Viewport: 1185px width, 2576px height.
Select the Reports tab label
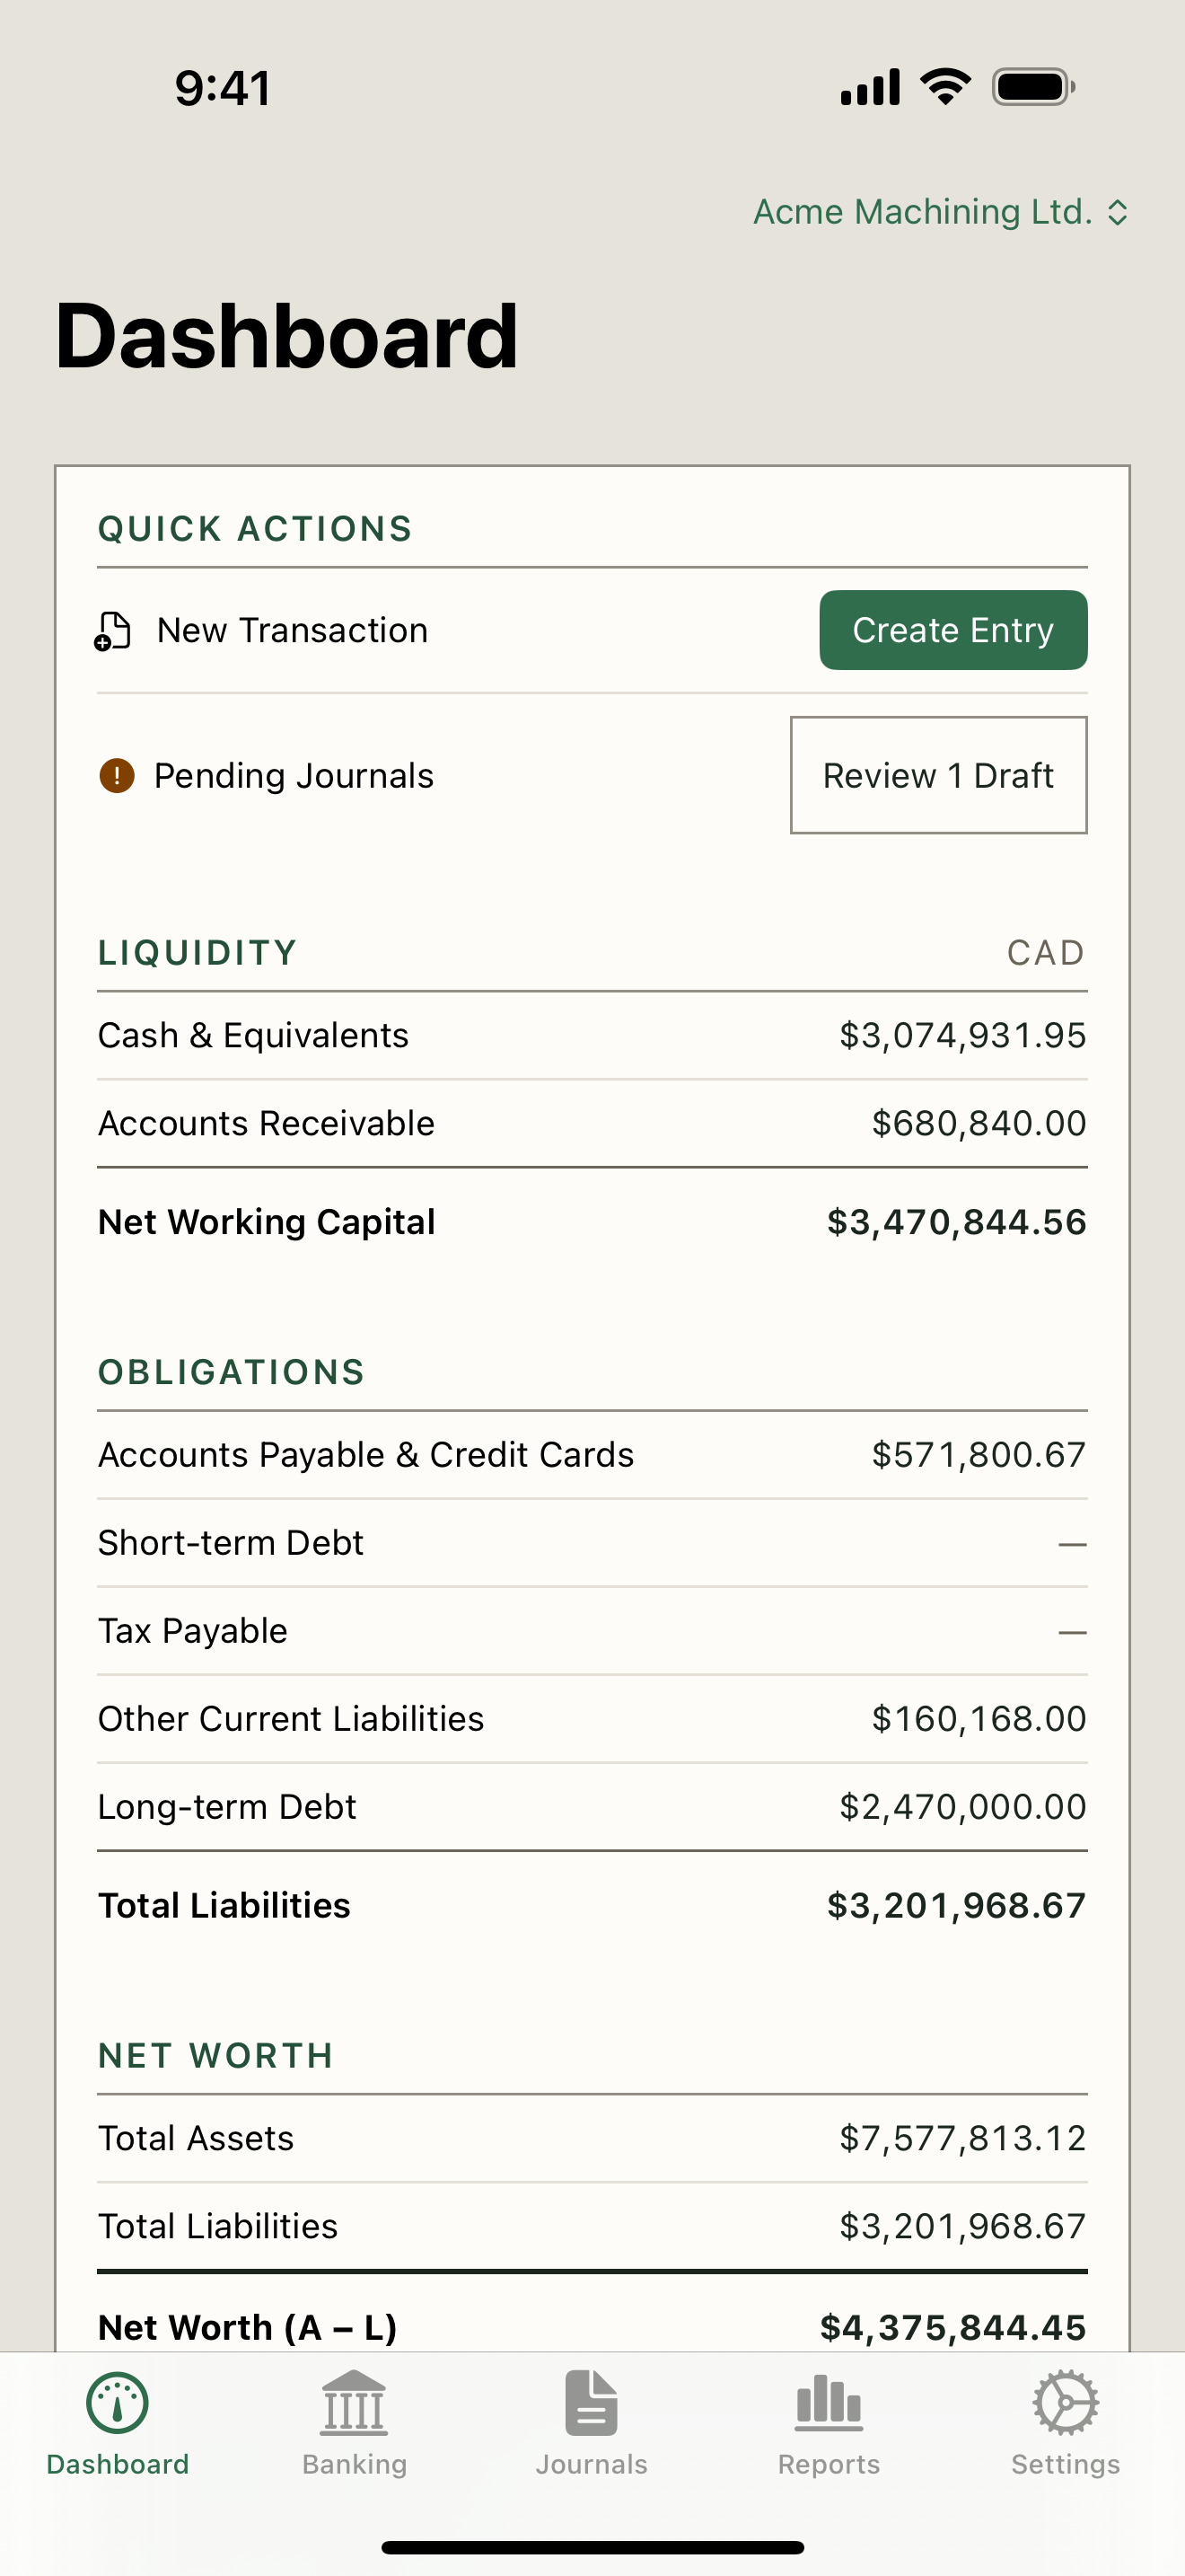[829, 2464]
